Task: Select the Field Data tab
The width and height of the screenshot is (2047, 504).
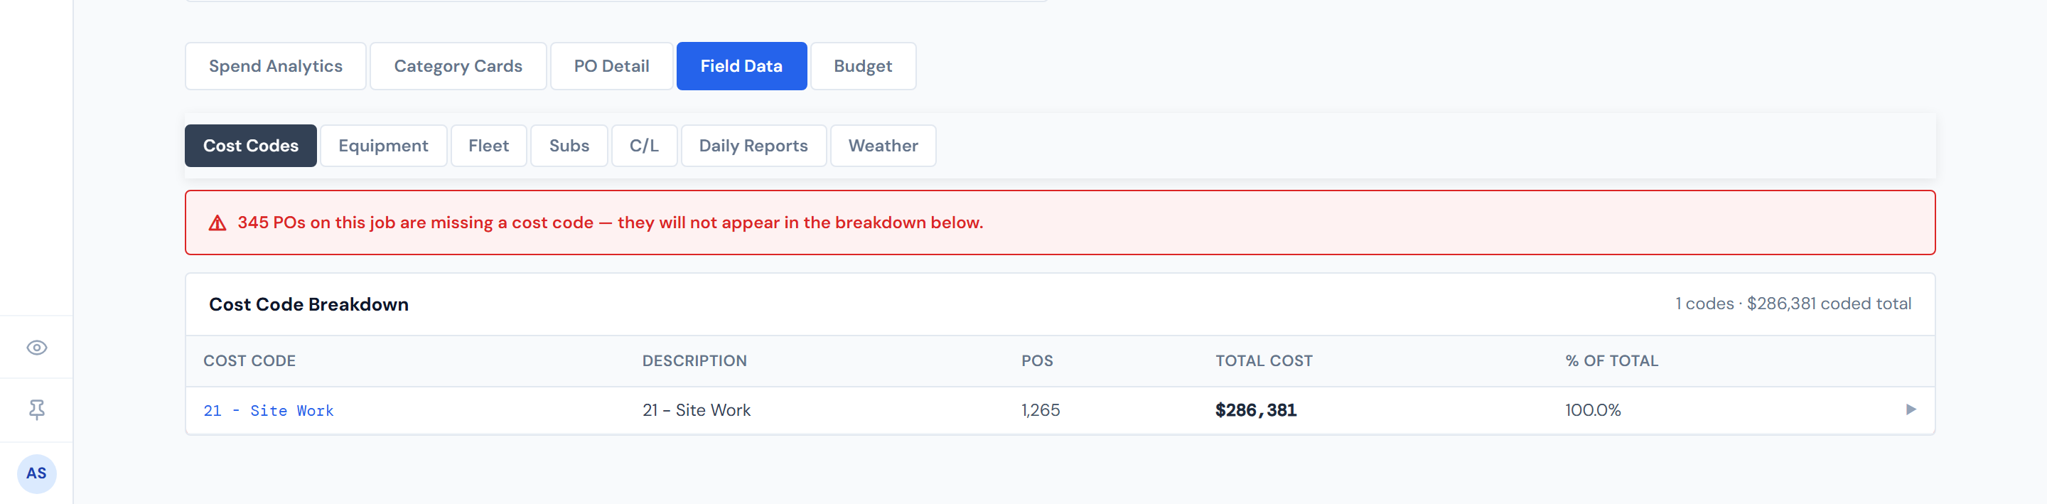Action: [x=741, y=66]
